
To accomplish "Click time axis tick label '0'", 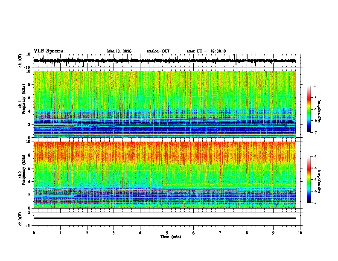I will point(34,233).
